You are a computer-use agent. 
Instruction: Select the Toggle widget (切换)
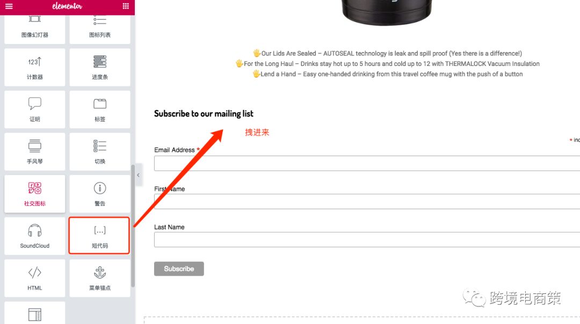[x=100, y=151]
